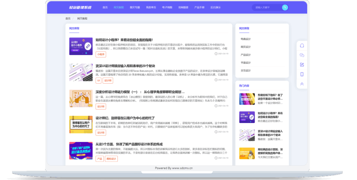This screenshot has width=357, height=180.
Task: Click the yellow 别停留在以用户为中心 thumbnail
Action: [81, 124]
